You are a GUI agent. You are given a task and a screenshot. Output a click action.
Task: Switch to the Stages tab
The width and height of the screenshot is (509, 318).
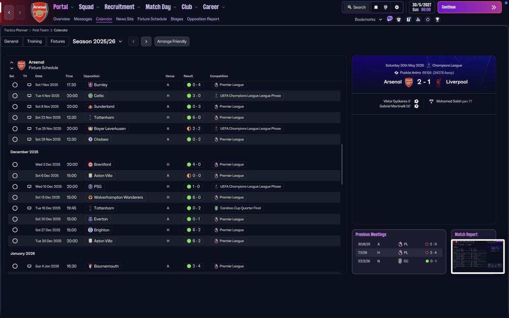[177, 19]
